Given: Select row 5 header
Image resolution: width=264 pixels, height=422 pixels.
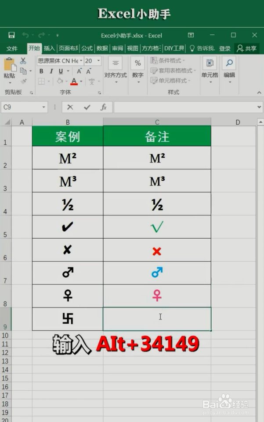Looking at the screenshot, I should point(5,226).
